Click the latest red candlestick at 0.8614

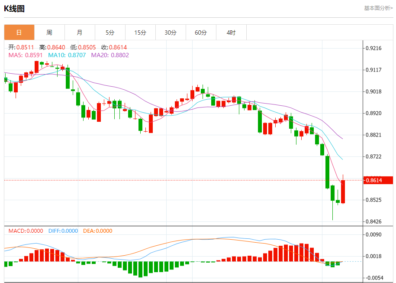click(x=343, y=192)
